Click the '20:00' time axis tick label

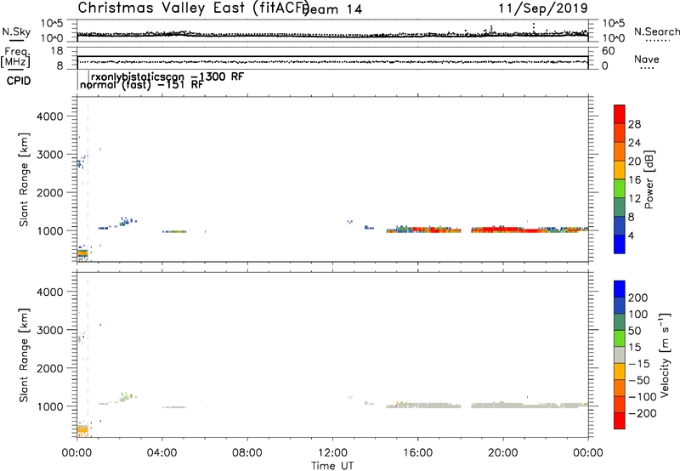[502, 453]
